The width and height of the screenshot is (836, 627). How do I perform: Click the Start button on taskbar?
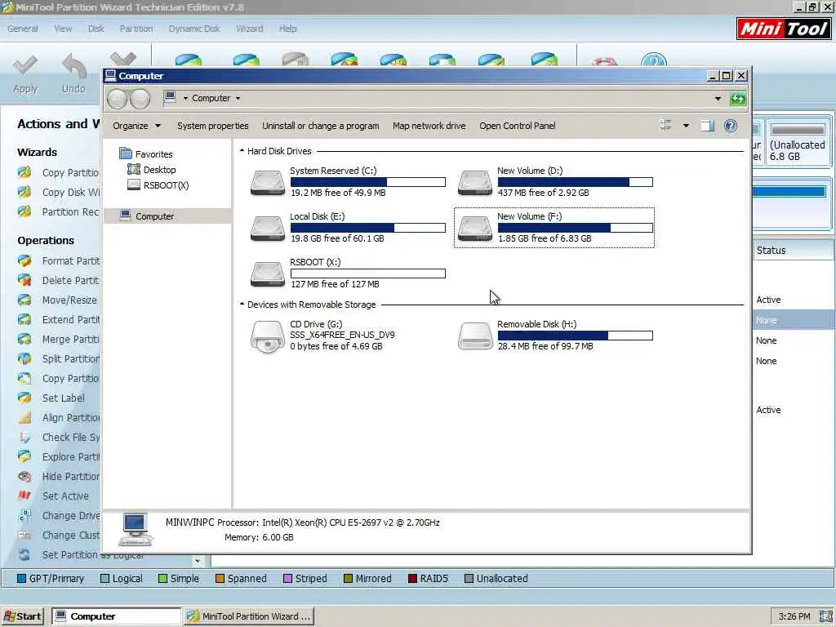point(22,616)
